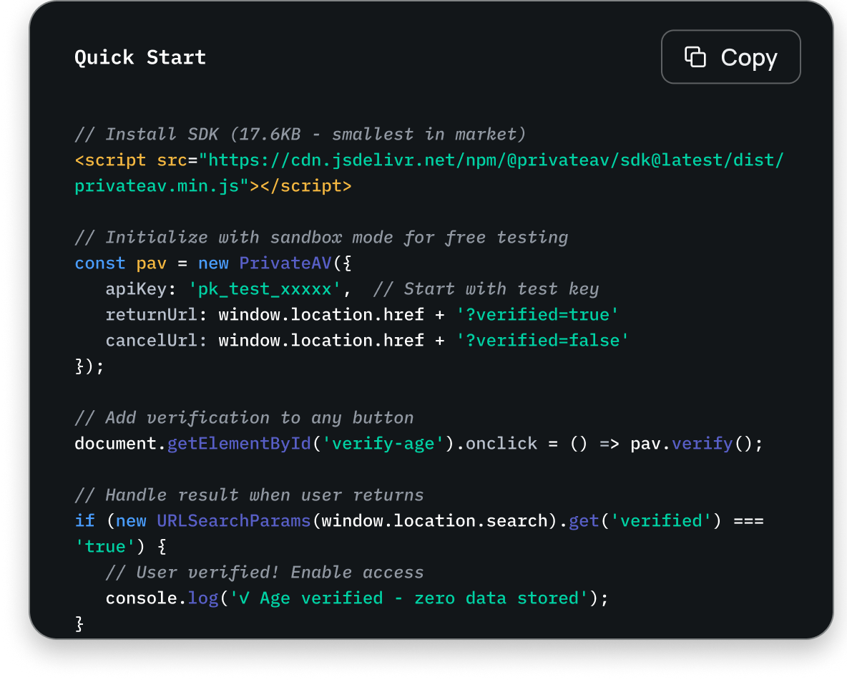Click the returnUrl line with '?verified=true'
Viewport: 847px width, 680px height.
362,315
